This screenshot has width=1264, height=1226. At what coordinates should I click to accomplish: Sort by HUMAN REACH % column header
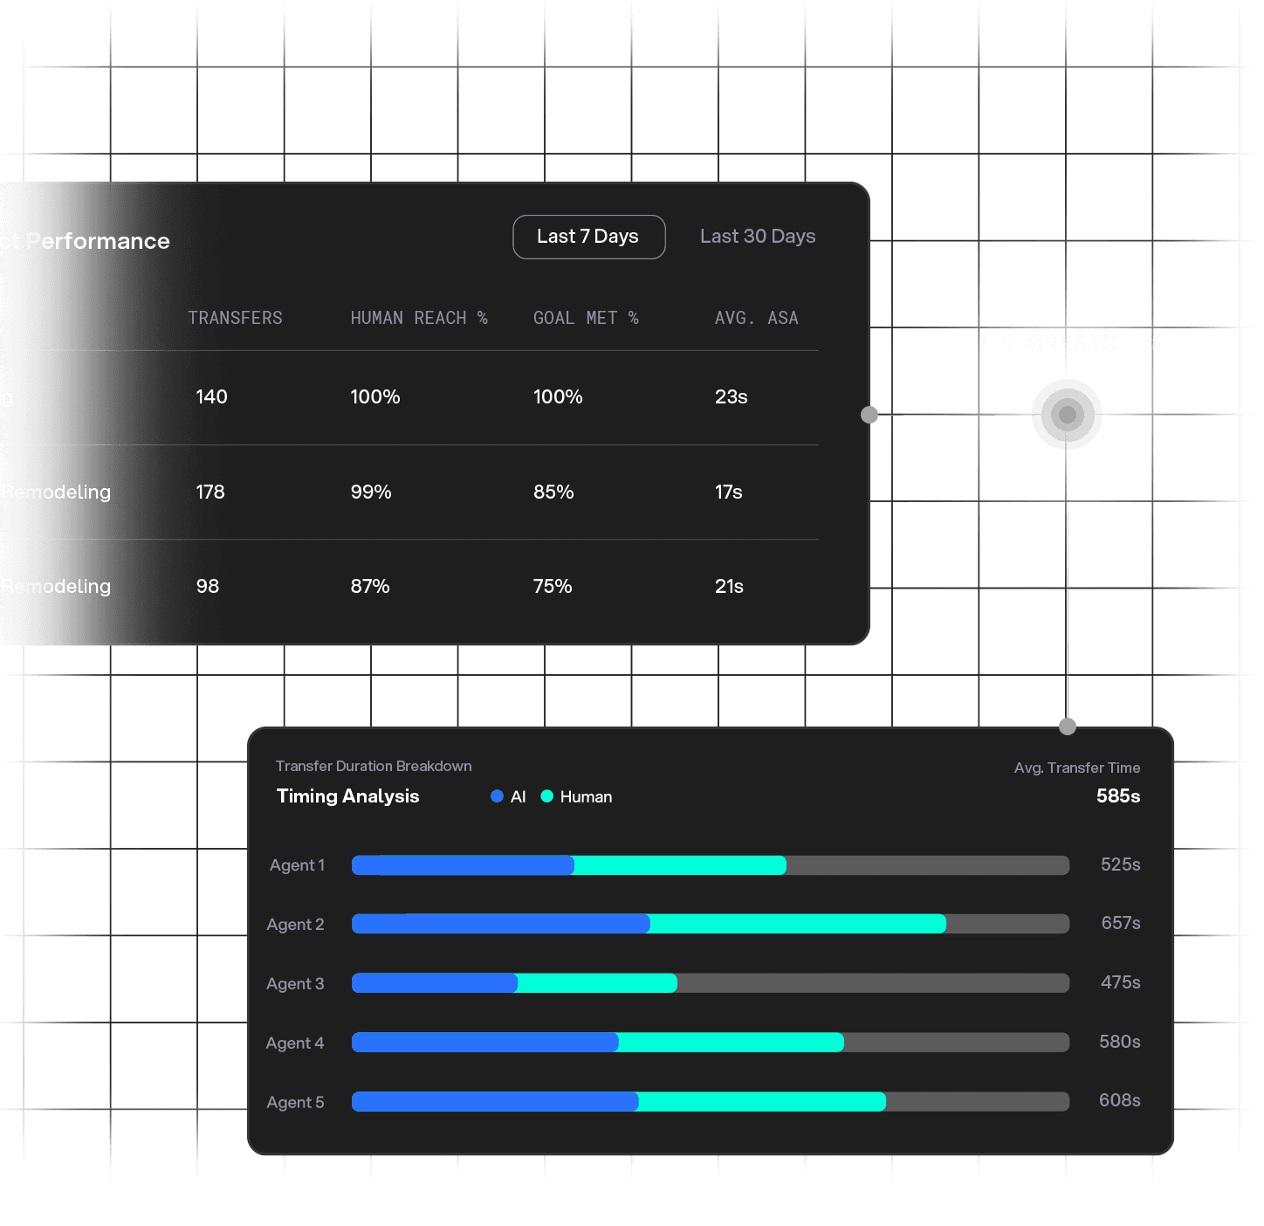[418, 318]
